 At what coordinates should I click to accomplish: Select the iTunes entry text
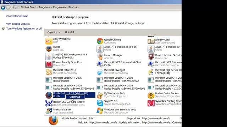point(58,48)
